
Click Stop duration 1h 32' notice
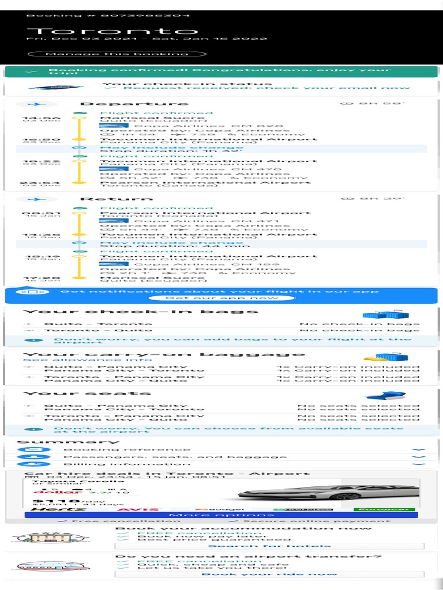tap(221, 149)
